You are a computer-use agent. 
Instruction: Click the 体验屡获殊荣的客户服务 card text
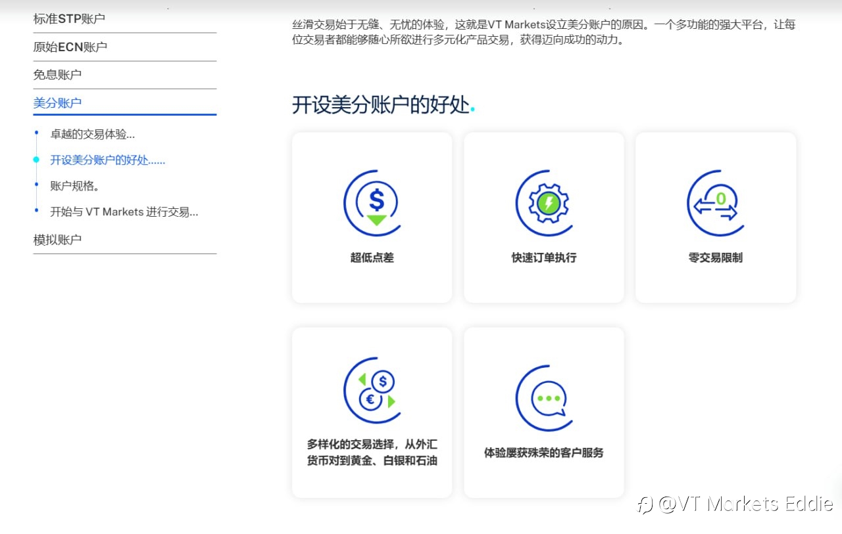[544, 453]
